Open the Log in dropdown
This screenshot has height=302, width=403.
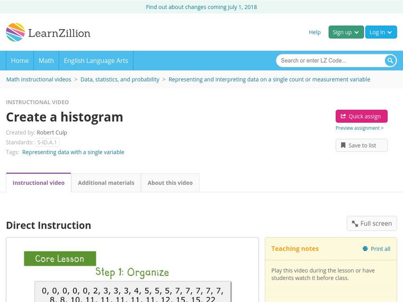click(x=381, y=32)
